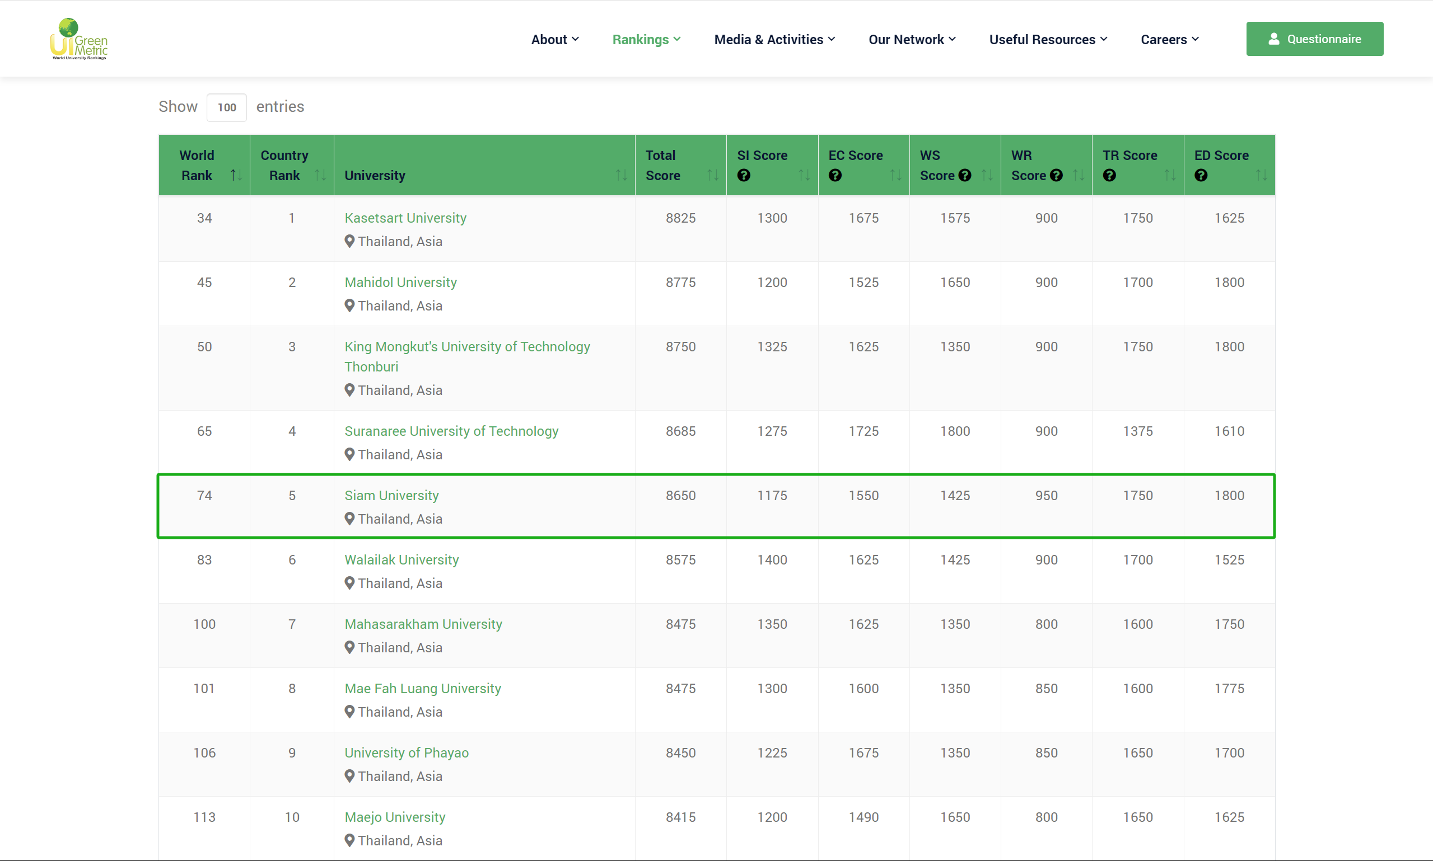This screenshot has height=861, width=1433.
Task: Open Siam University link
Action: tap(391, 496)
